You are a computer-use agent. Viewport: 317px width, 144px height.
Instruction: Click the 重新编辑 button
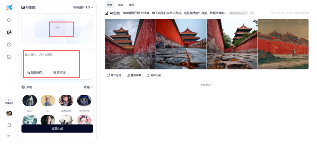(134, 75)
